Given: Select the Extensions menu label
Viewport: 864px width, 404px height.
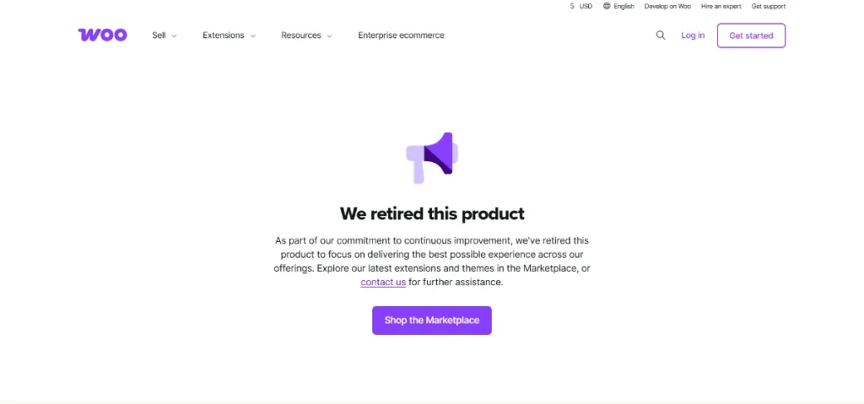Looking at the screenshot, I should point(223,35).
